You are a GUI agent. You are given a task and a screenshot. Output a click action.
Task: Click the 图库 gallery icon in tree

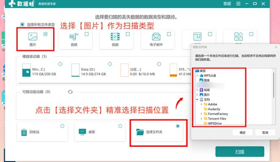click(x=202, y=80)
